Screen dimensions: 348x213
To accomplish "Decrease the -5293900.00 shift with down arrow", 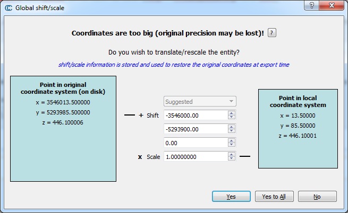I will pyautogui.click(x=232, y=131).
